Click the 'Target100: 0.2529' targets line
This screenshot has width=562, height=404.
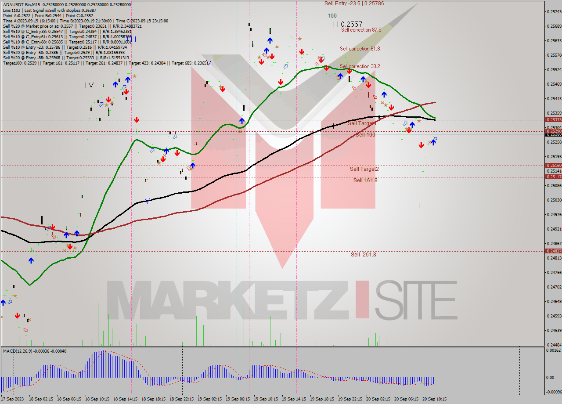coord(106,63)
